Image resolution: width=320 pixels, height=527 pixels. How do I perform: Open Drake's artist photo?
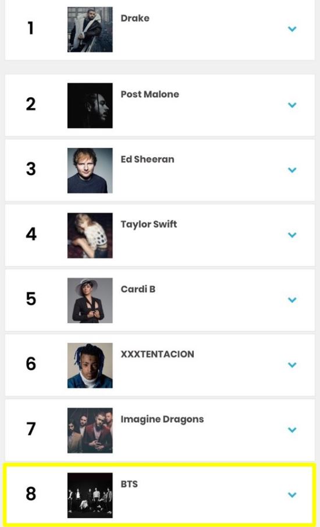click(x=90, y=30)
